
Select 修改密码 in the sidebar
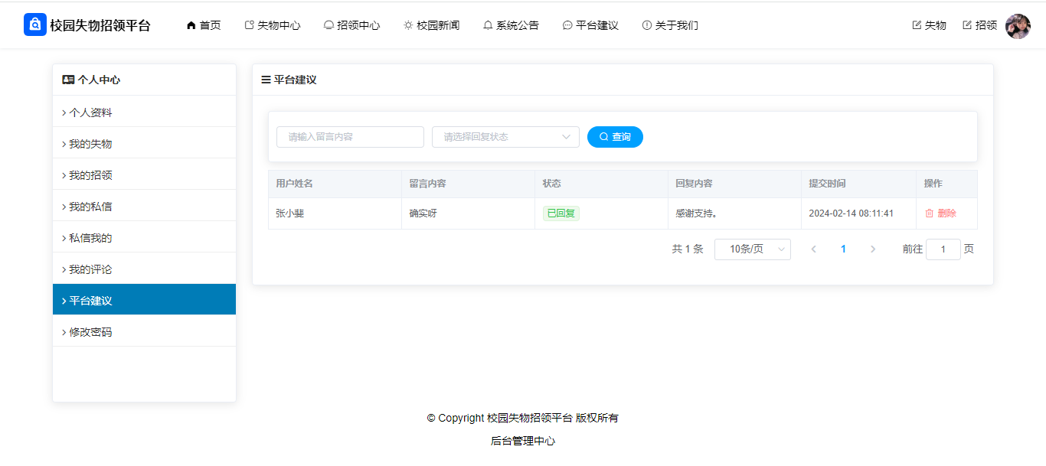[144, 332]
